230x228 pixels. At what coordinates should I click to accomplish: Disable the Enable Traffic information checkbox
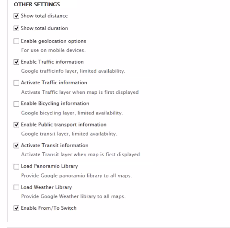coord(16,62)
